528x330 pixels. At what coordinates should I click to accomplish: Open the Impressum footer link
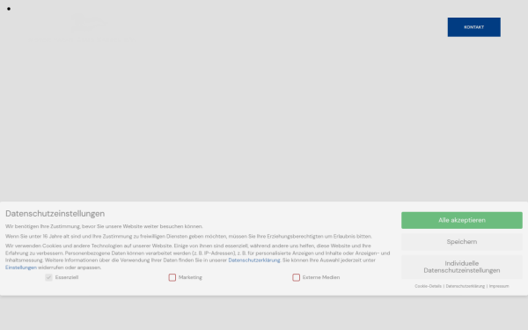point(499,286)
